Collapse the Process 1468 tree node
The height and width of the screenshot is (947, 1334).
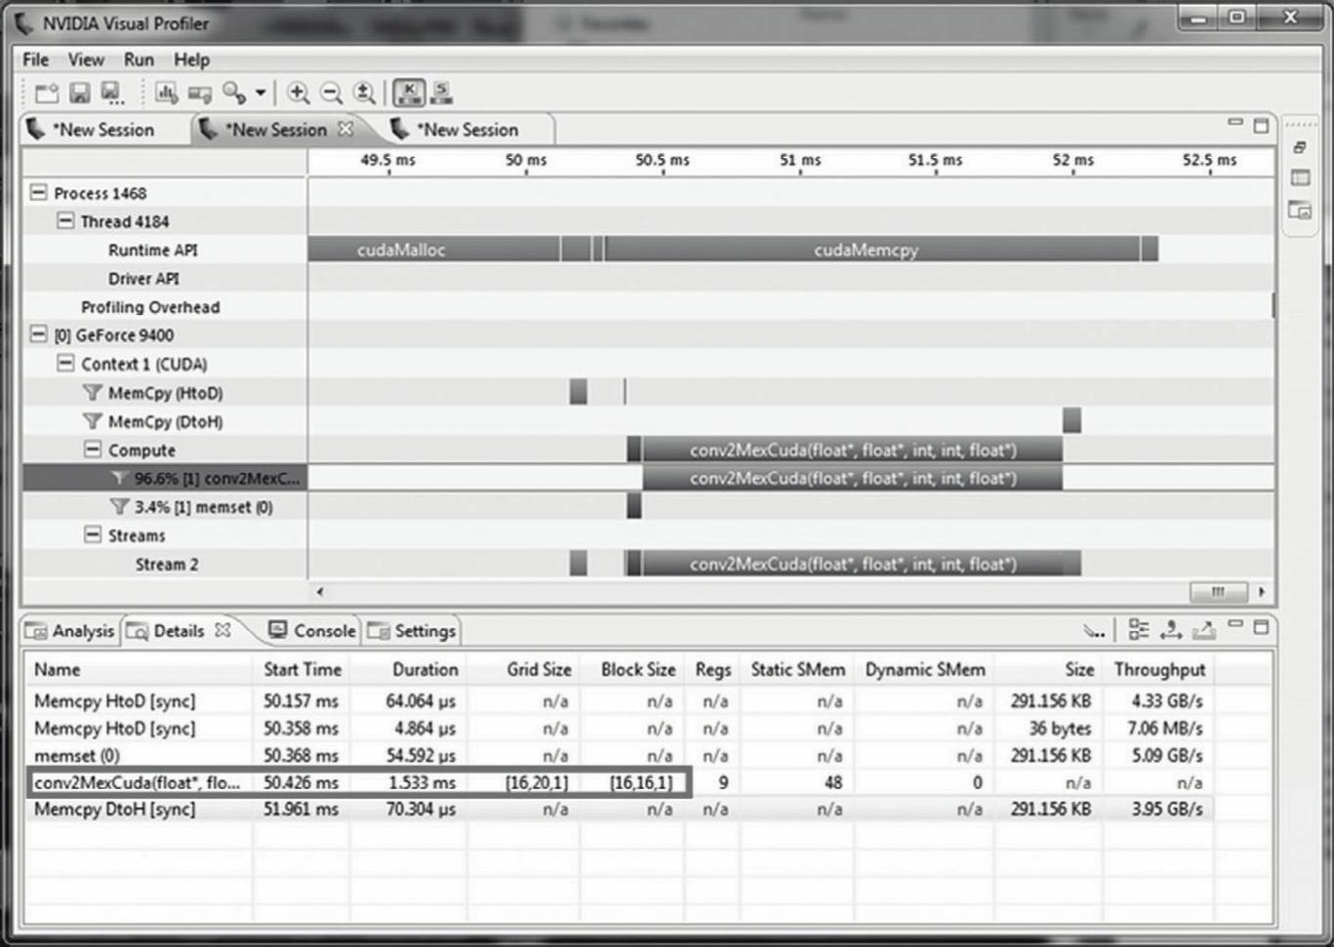click(x=38, y=193)
